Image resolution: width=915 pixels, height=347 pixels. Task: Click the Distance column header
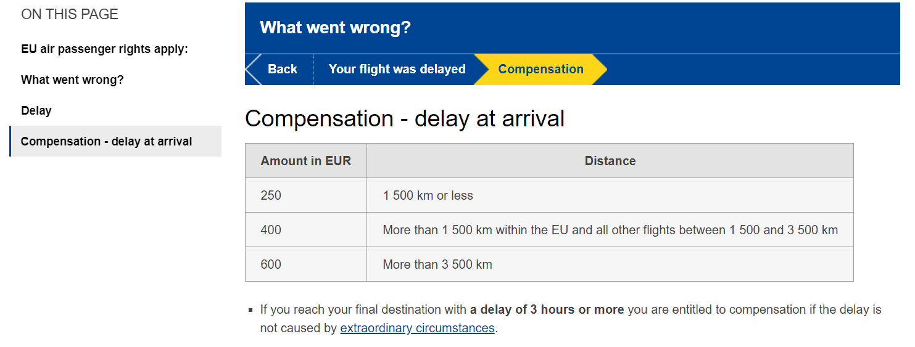click(610, 161)
